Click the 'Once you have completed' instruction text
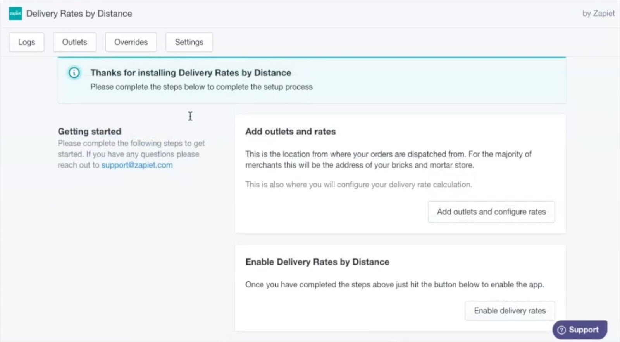Screen dimensions: 620x342 [x=394, y=285]
